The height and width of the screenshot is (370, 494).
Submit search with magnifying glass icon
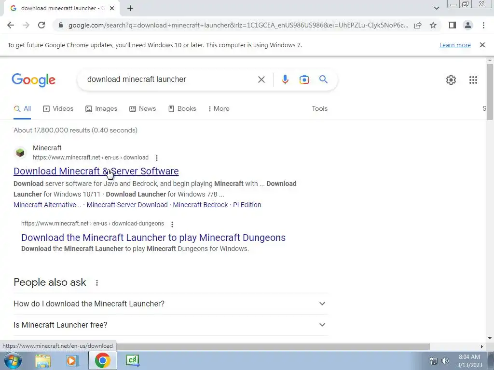323,79
